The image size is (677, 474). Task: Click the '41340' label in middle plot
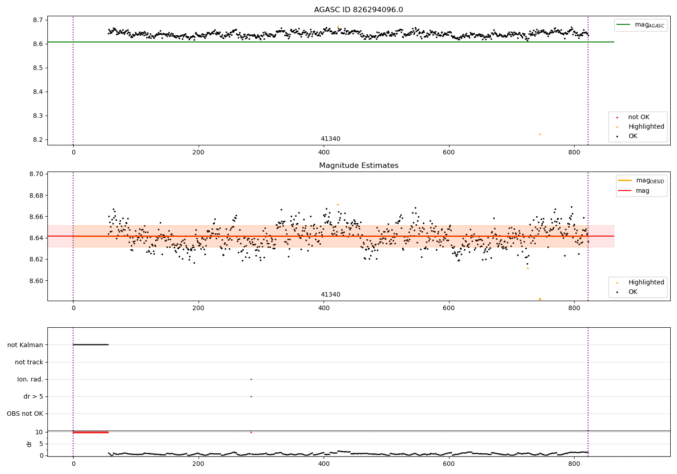[330, 295]
